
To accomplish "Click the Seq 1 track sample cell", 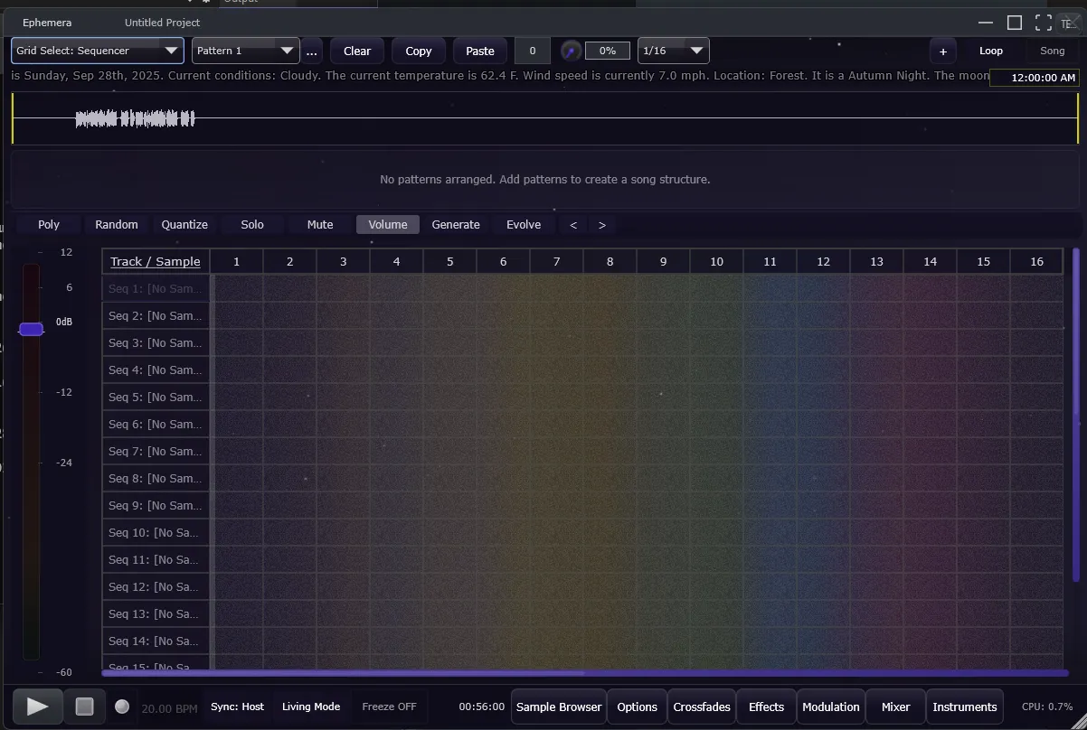I will pyautogui.click(x=156, y=289).
